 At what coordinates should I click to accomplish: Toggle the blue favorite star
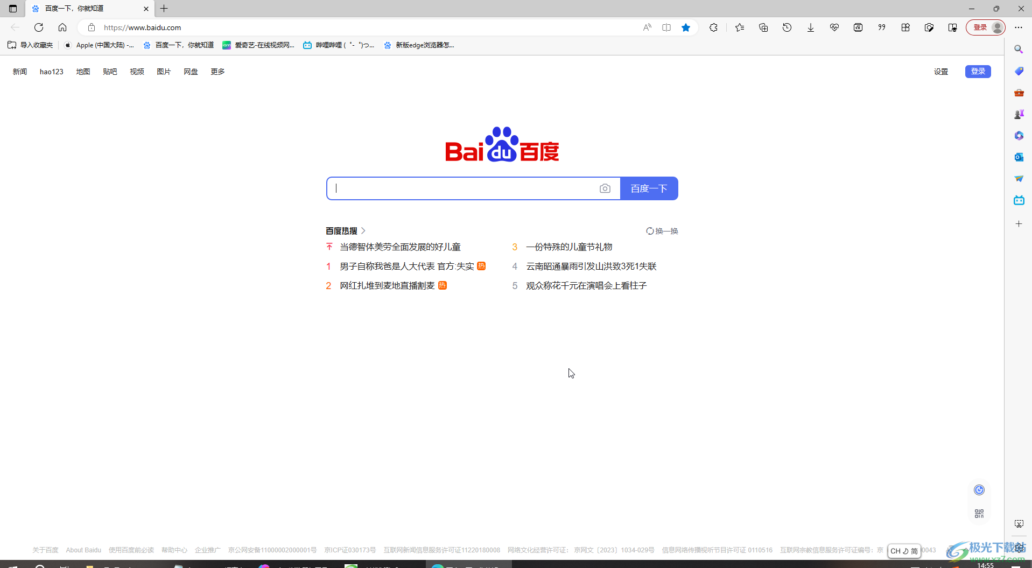click(x=686, y=27)
